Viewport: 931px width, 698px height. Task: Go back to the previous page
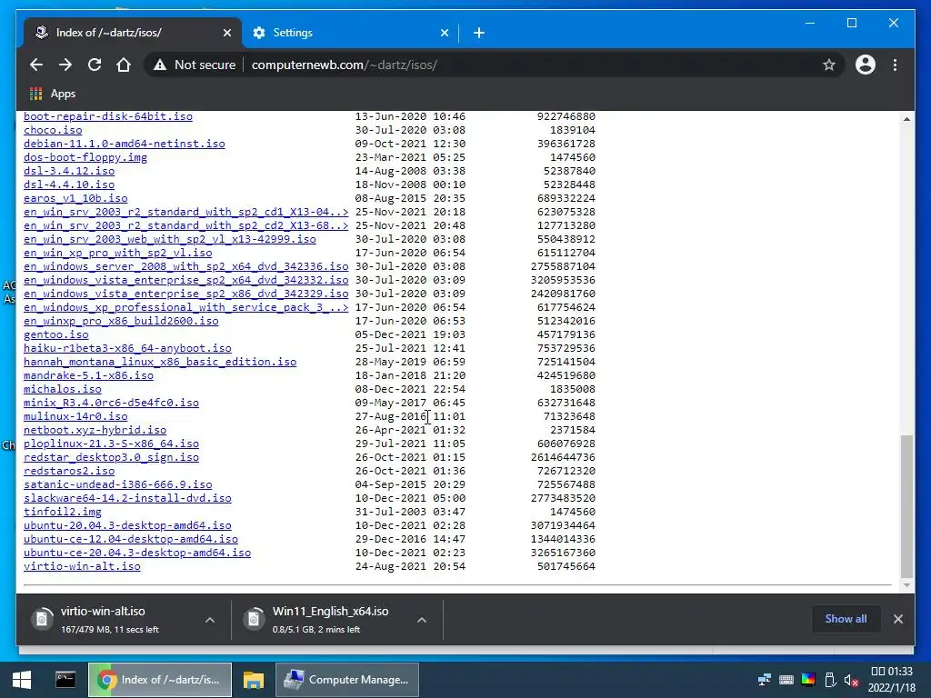(36, 65)
